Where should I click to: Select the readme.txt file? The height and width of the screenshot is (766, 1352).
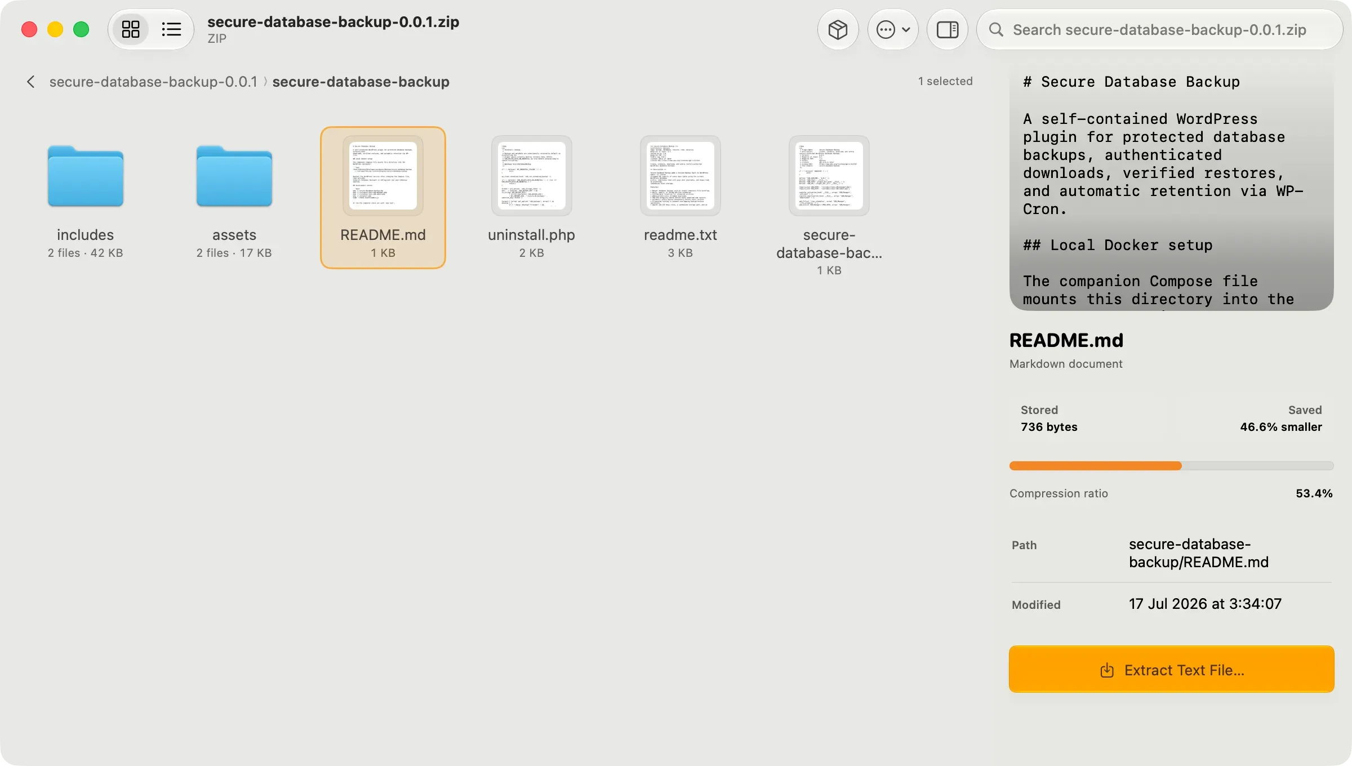point(681,197)
